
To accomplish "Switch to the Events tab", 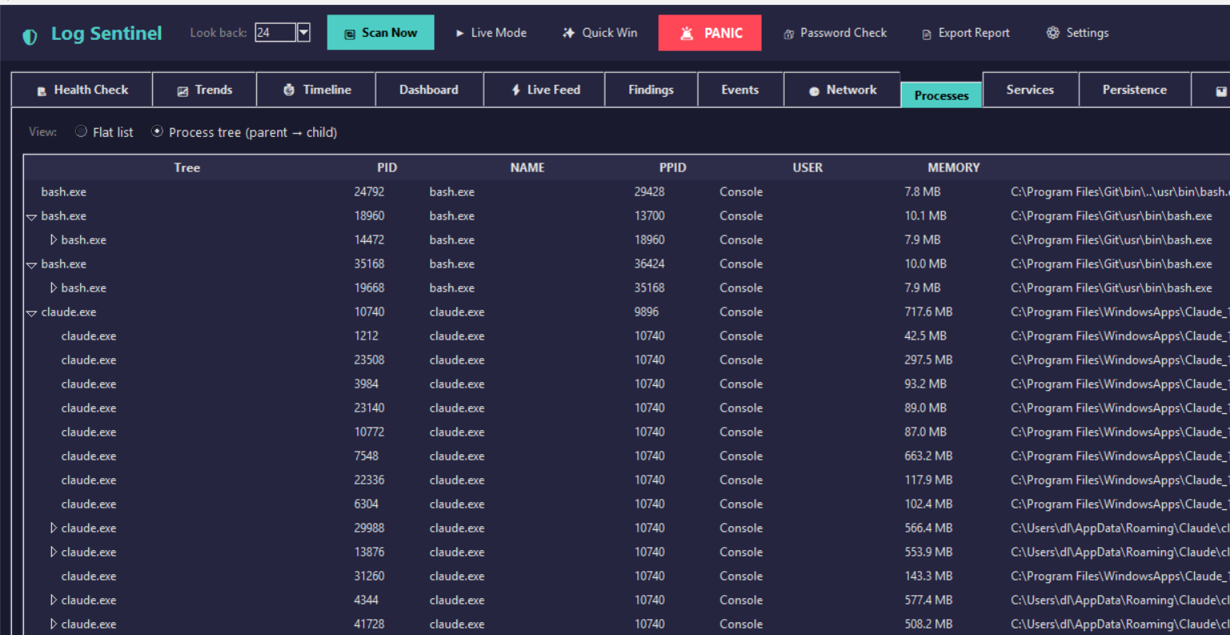I will (x=740, y=90).
